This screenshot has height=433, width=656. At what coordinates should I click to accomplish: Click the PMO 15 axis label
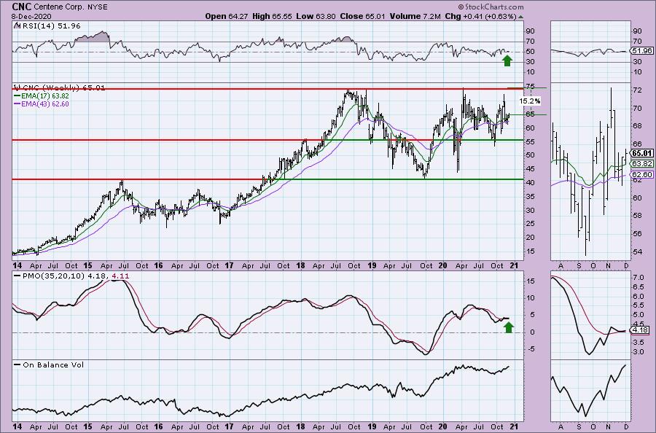530,281
